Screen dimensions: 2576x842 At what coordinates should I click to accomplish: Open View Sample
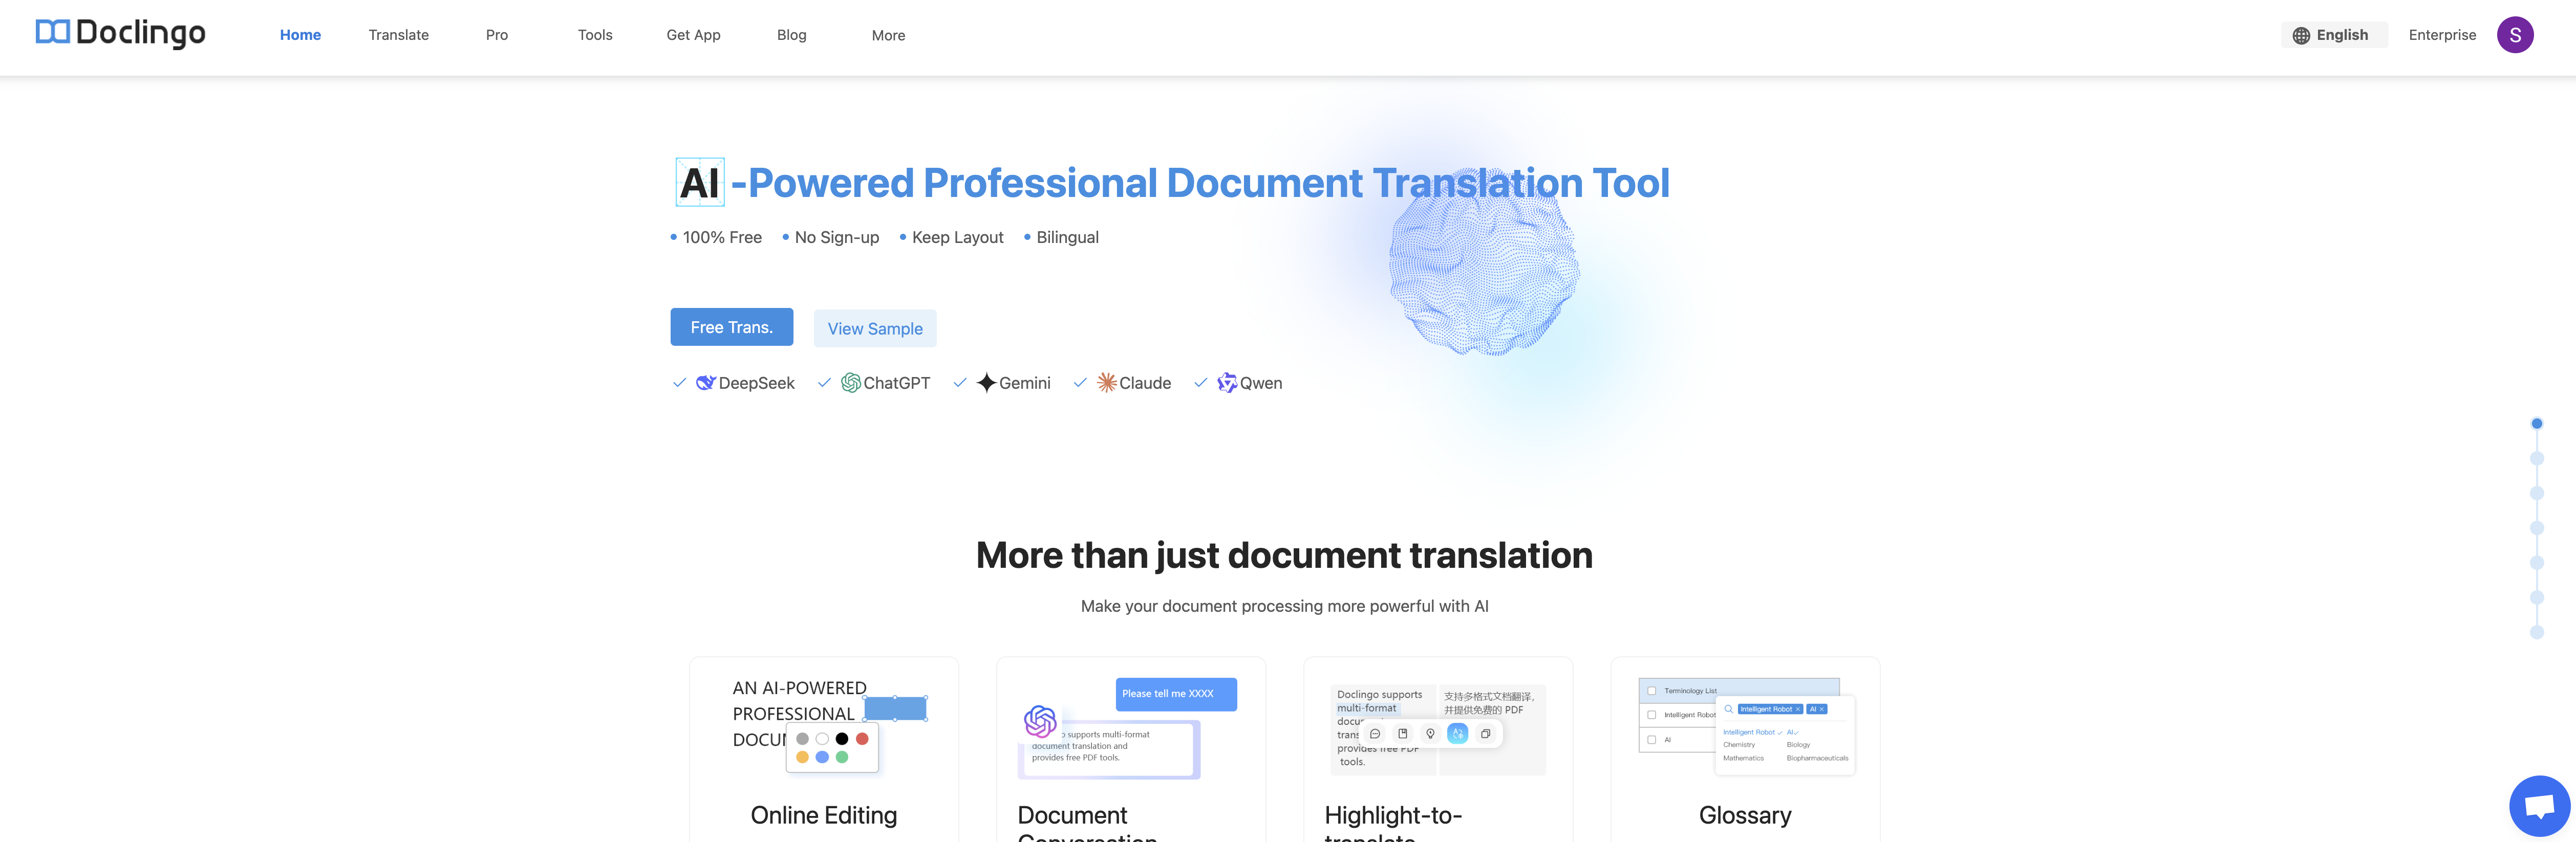click(874, 327)
